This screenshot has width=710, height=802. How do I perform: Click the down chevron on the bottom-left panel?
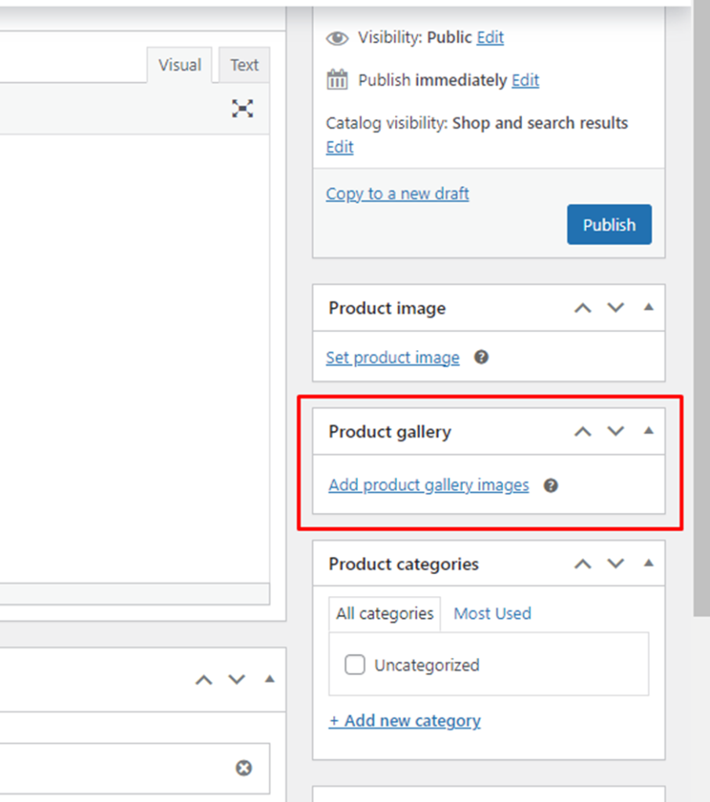[237, 680]
